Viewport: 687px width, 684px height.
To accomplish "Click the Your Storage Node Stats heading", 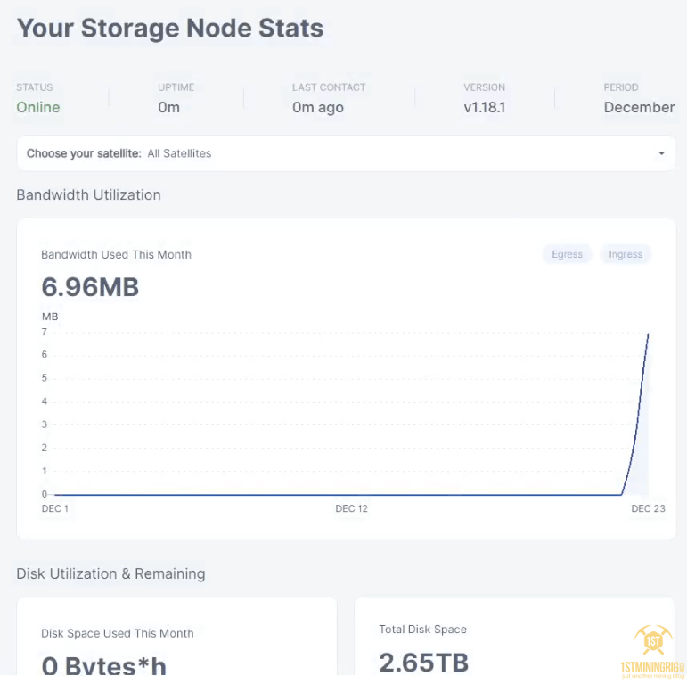I will click(x=170, y=28).
